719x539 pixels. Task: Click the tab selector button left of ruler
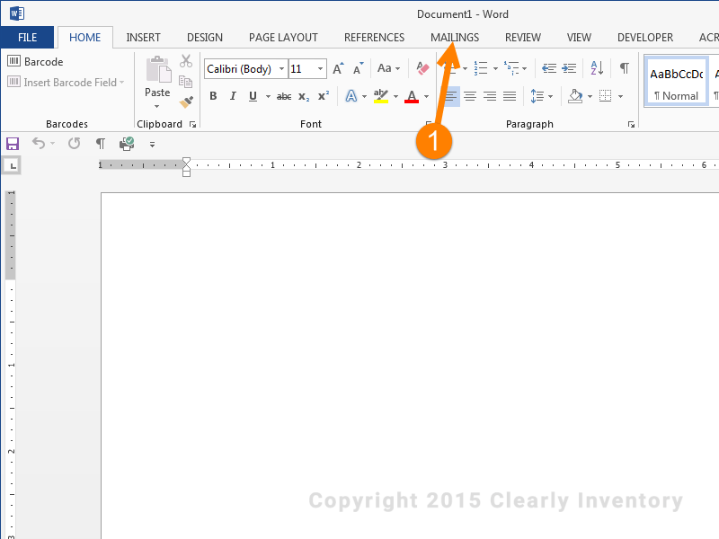(x=13, y=165)
